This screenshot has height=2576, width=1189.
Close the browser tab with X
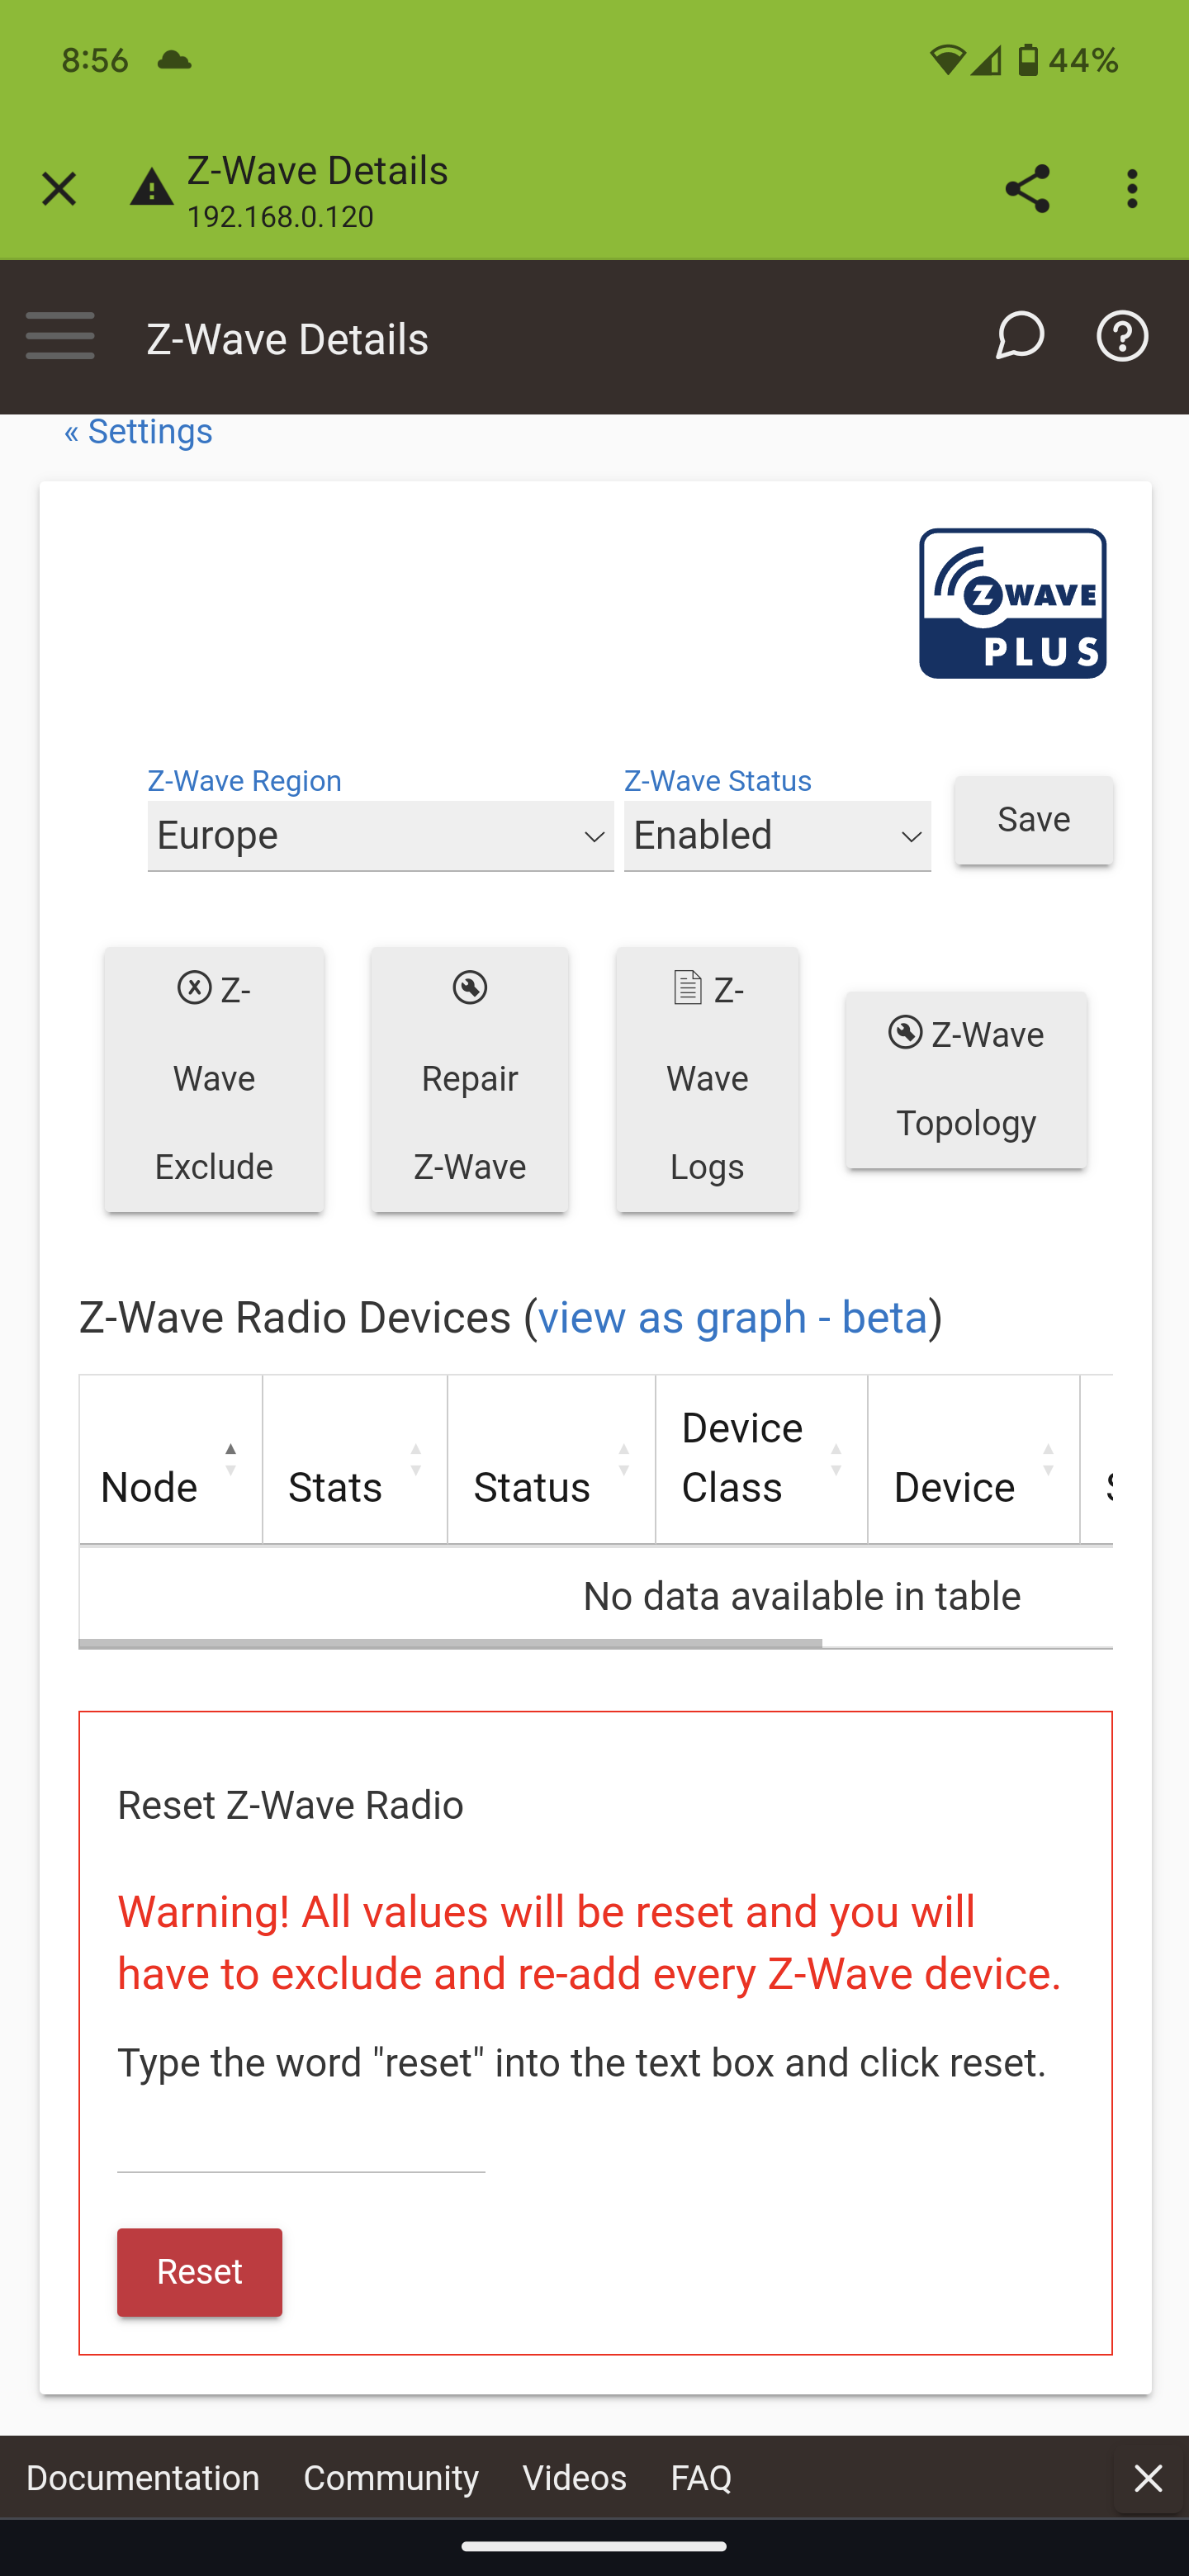[59, 189]
